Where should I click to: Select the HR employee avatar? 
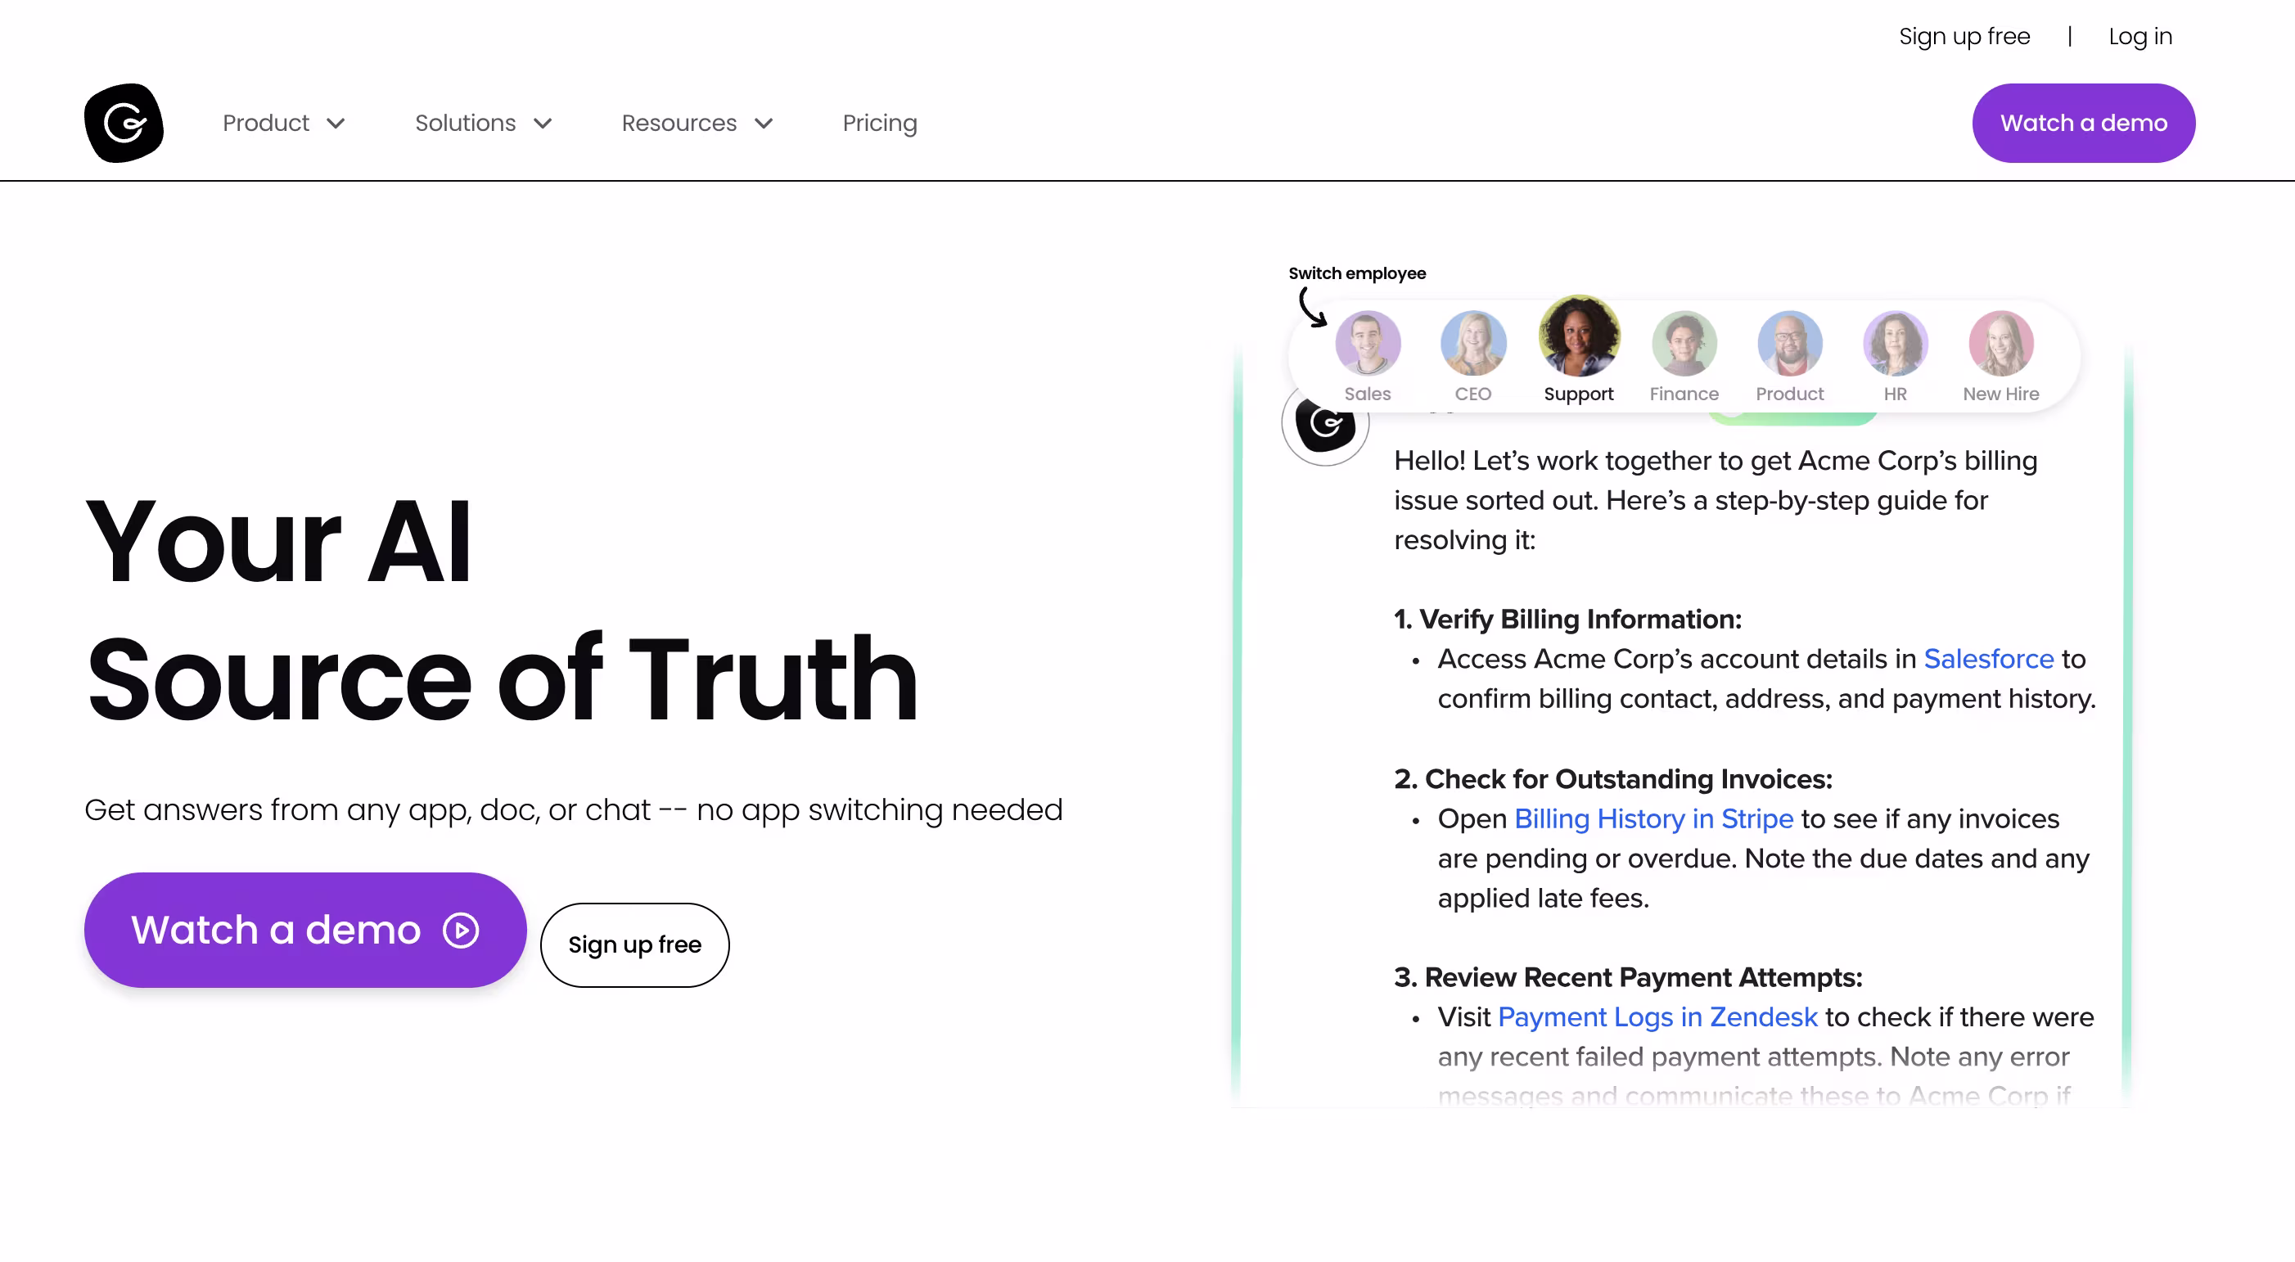point(1895,343)
